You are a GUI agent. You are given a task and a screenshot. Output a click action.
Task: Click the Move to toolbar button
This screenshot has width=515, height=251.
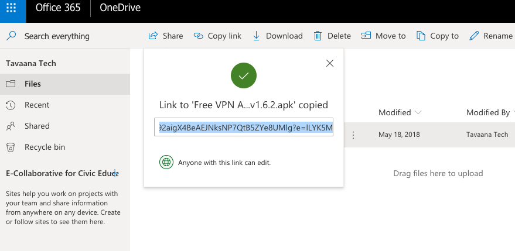point(384,36)
